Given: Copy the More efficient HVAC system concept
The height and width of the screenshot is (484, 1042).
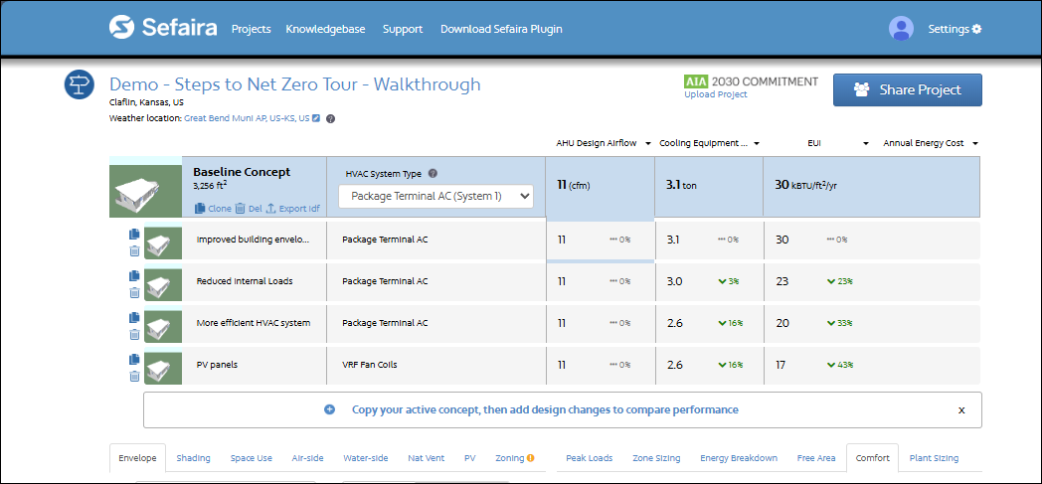Looking at the screenshot, I should pyautogui.click(x=133, y=317).
